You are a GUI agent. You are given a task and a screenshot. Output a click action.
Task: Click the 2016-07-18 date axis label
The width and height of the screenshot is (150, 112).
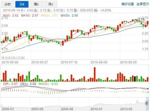[69, 62]
